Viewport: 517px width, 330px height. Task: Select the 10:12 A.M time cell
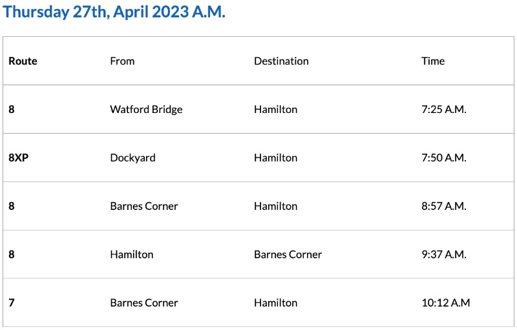(445, 303)
